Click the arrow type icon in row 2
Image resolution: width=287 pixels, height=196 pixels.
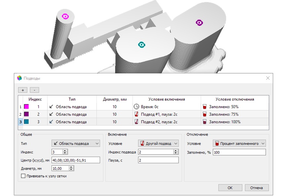point(51,114)
